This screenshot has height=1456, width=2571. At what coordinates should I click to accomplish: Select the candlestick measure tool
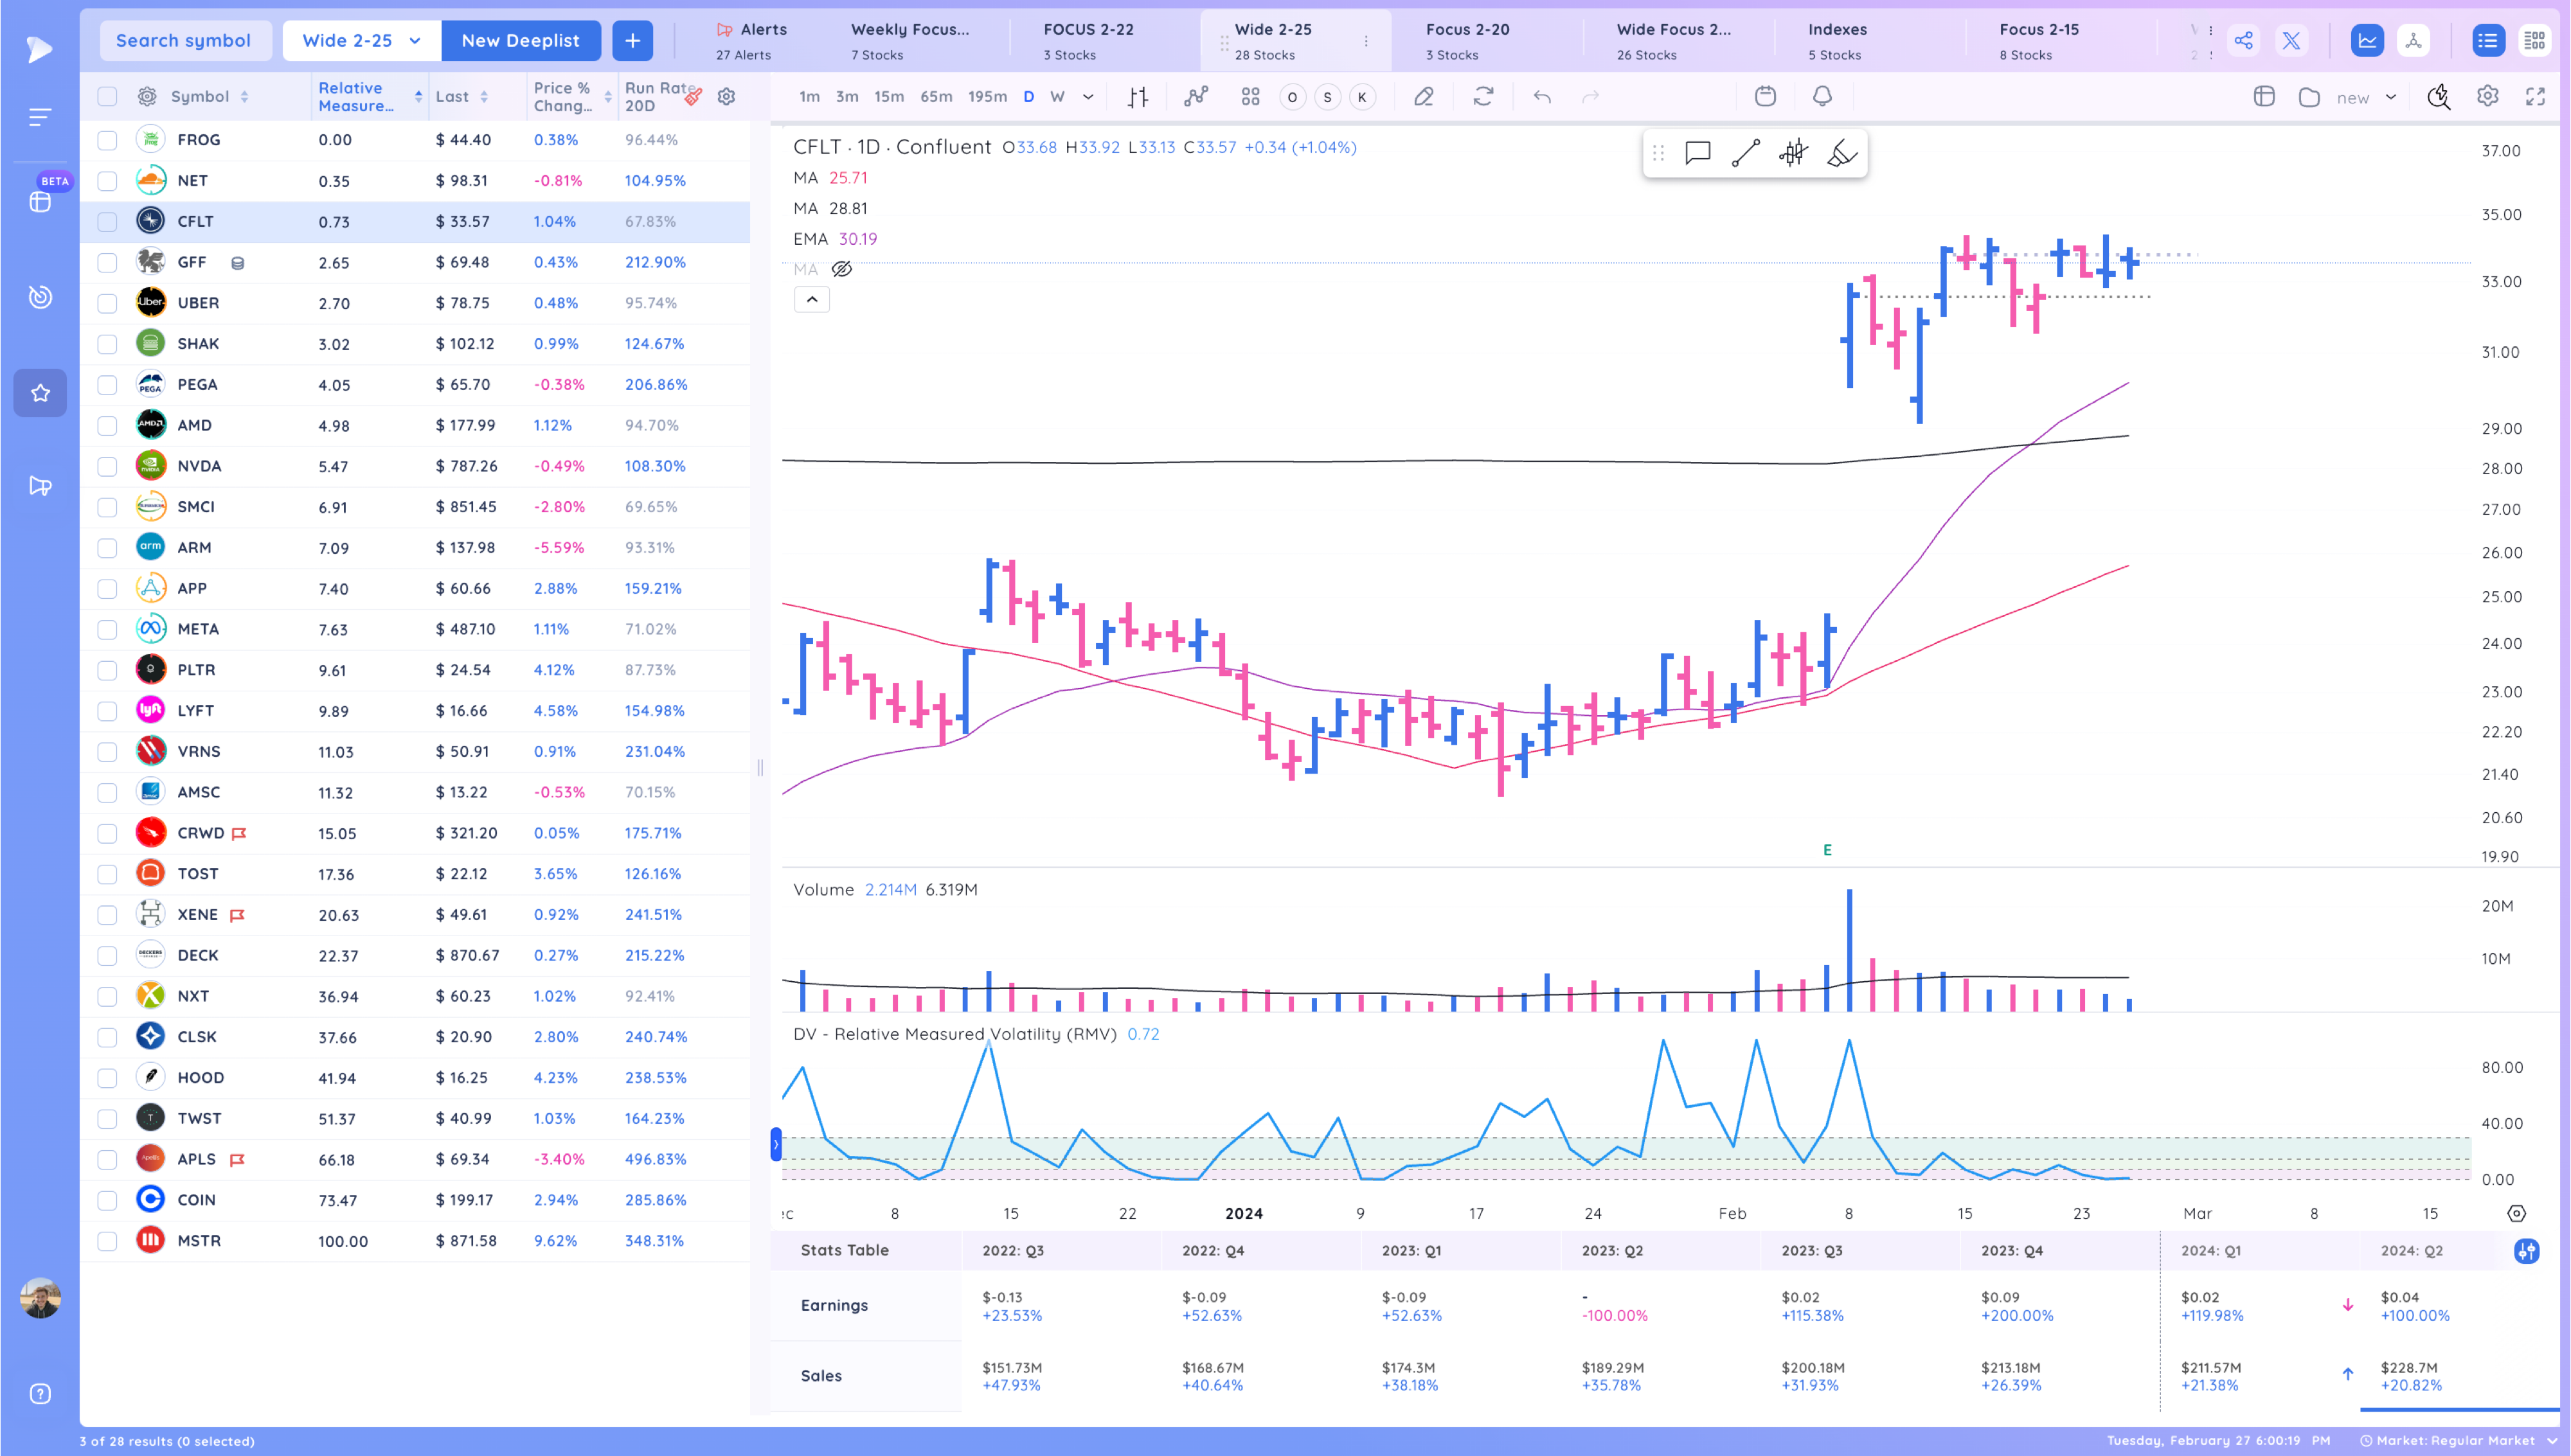pos(1793,153)
